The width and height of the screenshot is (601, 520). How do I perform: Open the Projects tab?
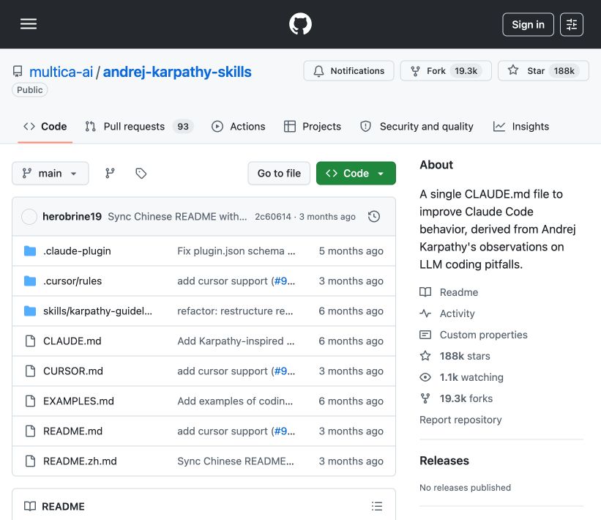coord(313,127)
